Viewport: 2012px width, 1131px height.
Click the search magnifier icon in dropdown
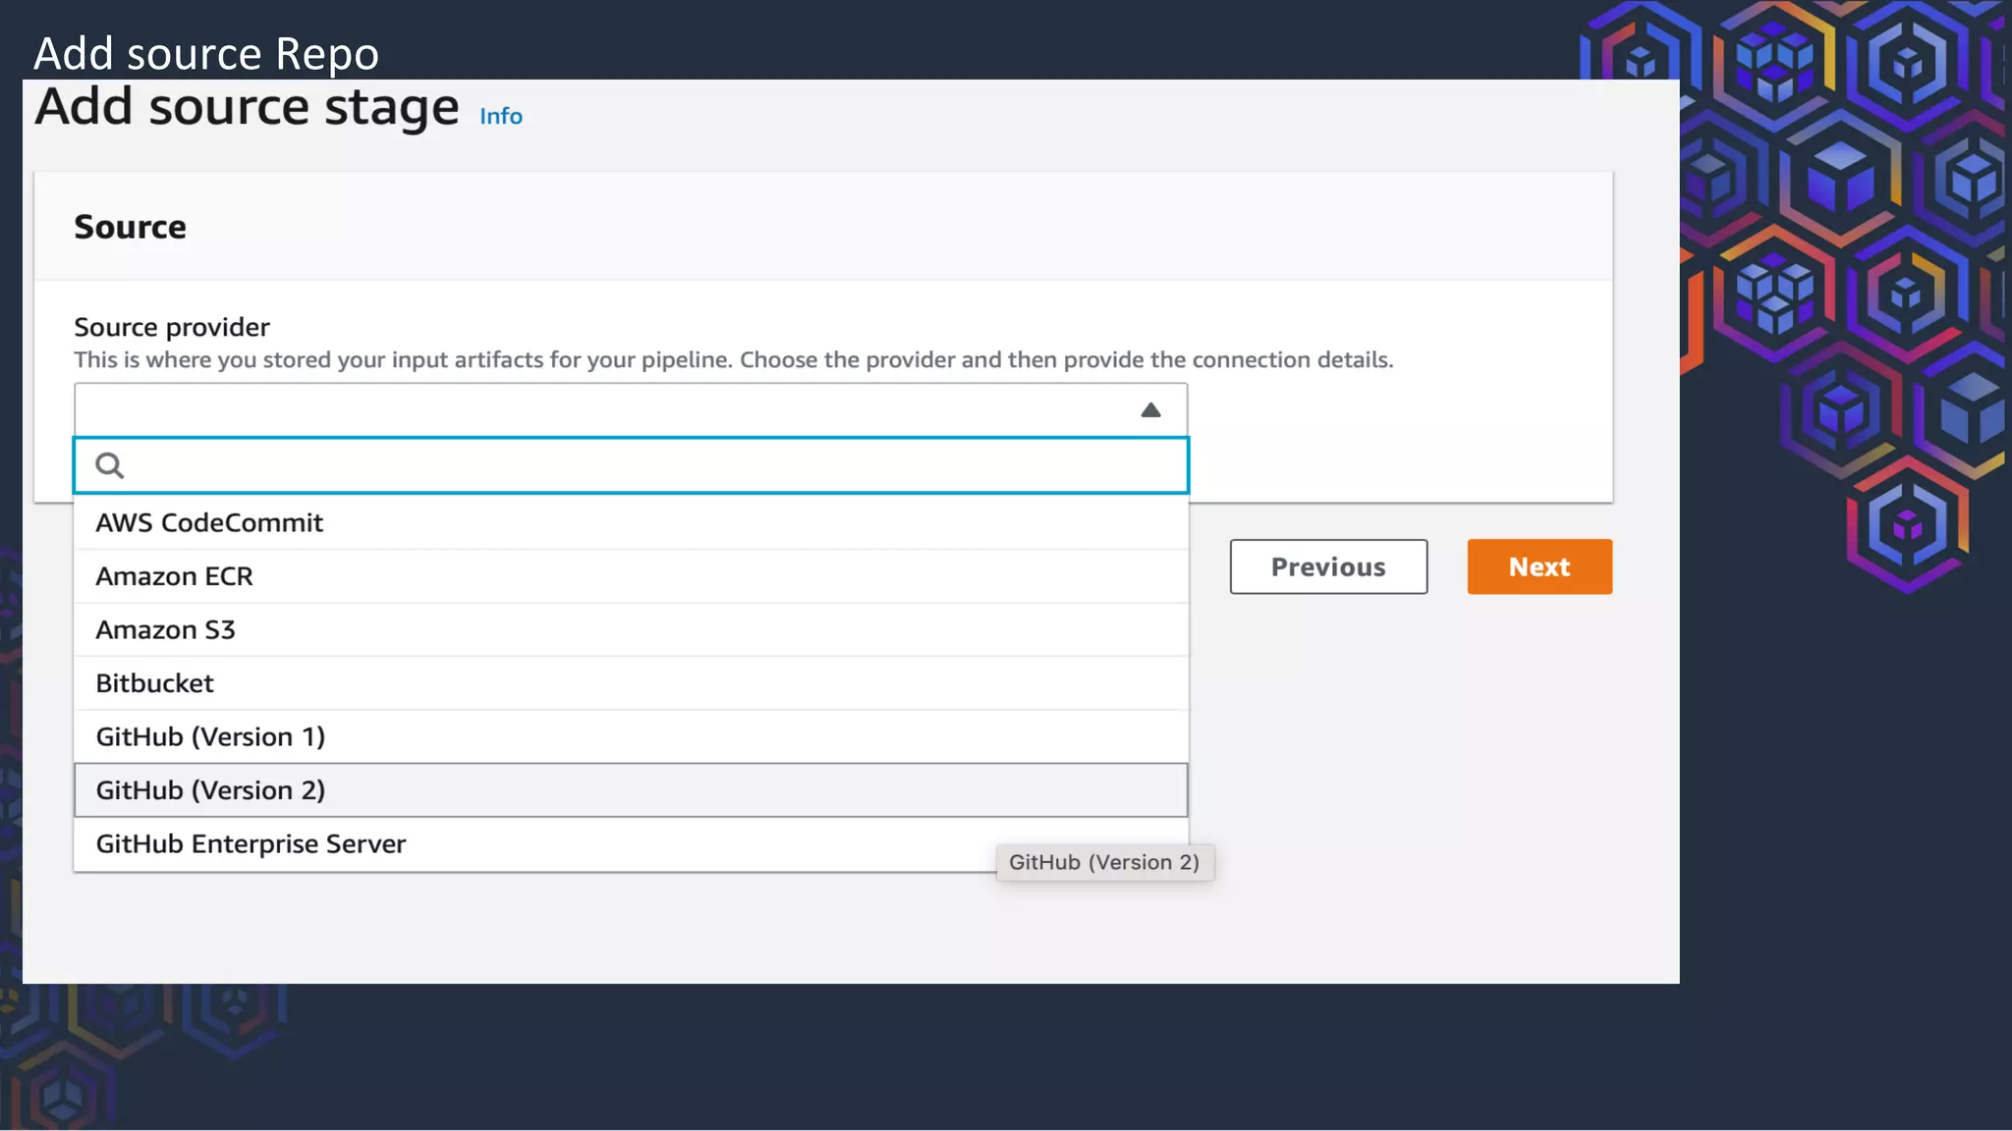pyautogui.click(x=109, y=465)
